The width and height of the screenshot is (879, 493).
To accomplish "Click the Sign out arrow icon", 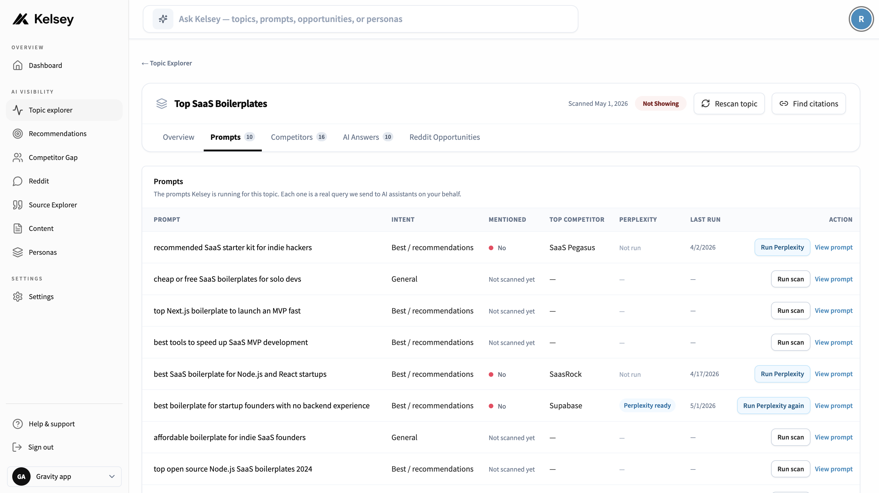I will coord(17,447).
